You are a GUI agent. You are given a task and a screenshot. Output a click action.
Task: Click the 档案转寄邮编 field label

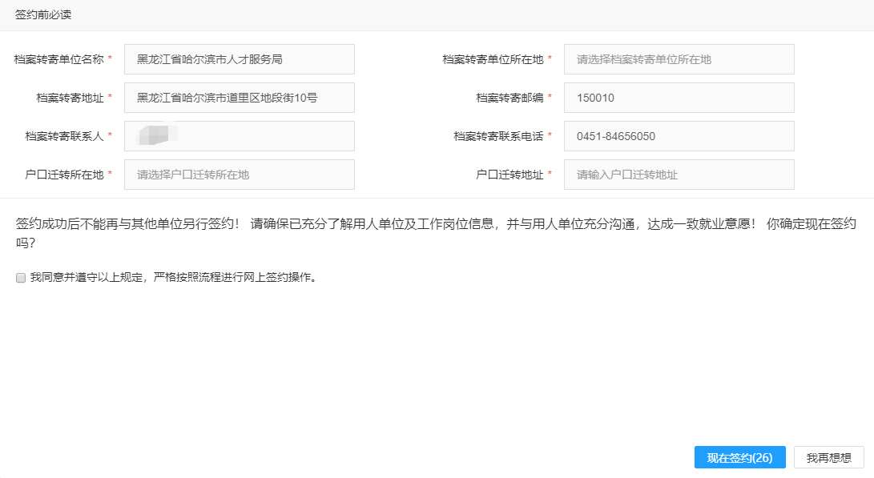(x=509, y=98)
